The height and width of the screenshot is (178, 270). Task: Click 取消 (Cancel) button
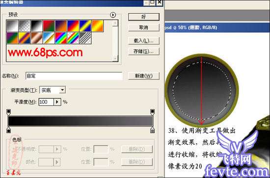pyautogui.click(x=144, y=27)
